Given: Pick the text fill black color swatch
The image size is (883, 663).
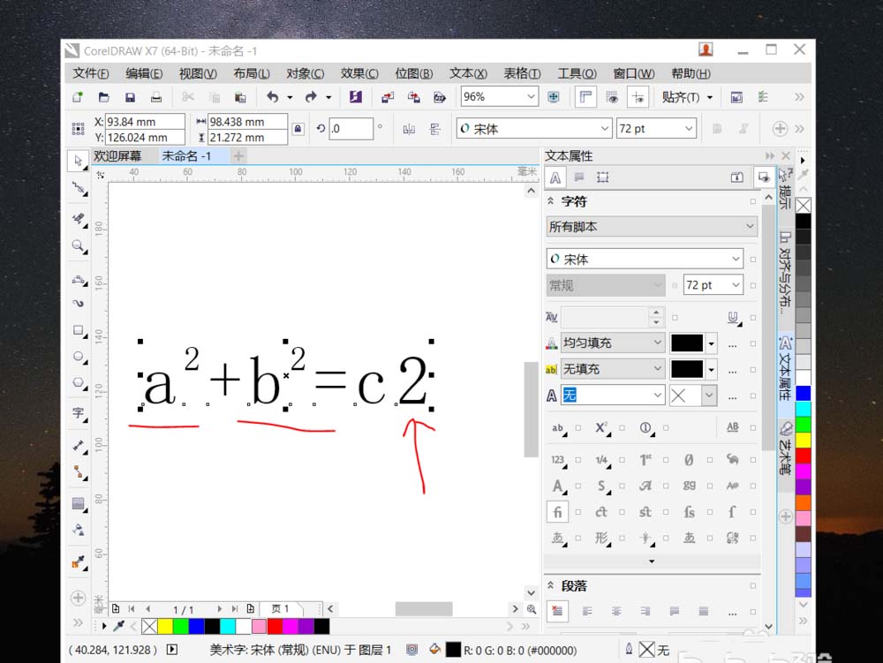Looking at the screenshot, I should (x=687, y=343).
